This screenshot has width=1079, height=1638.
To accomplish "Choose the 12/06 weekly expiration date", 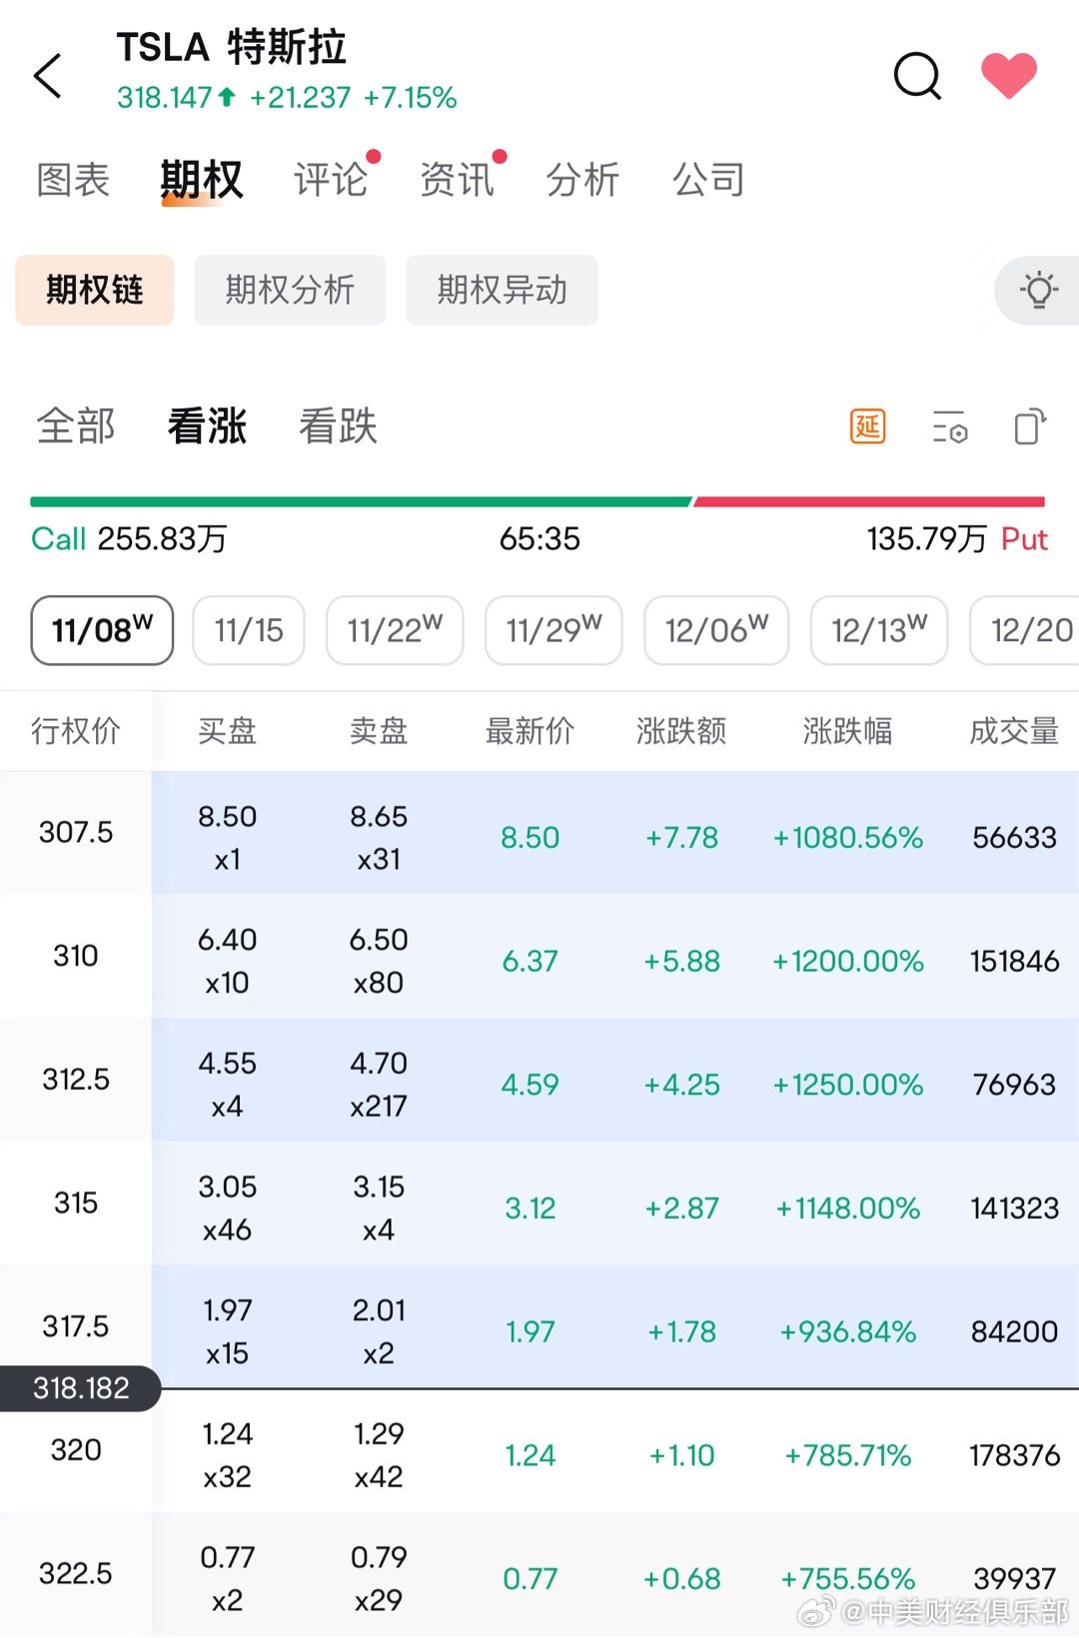I will tap(716, 630).
